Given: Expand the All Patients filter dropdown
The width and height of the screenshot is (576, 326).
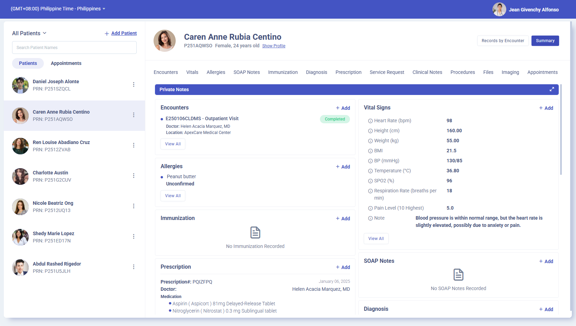Looking at the screenshot, I should [x=29, y=33].
